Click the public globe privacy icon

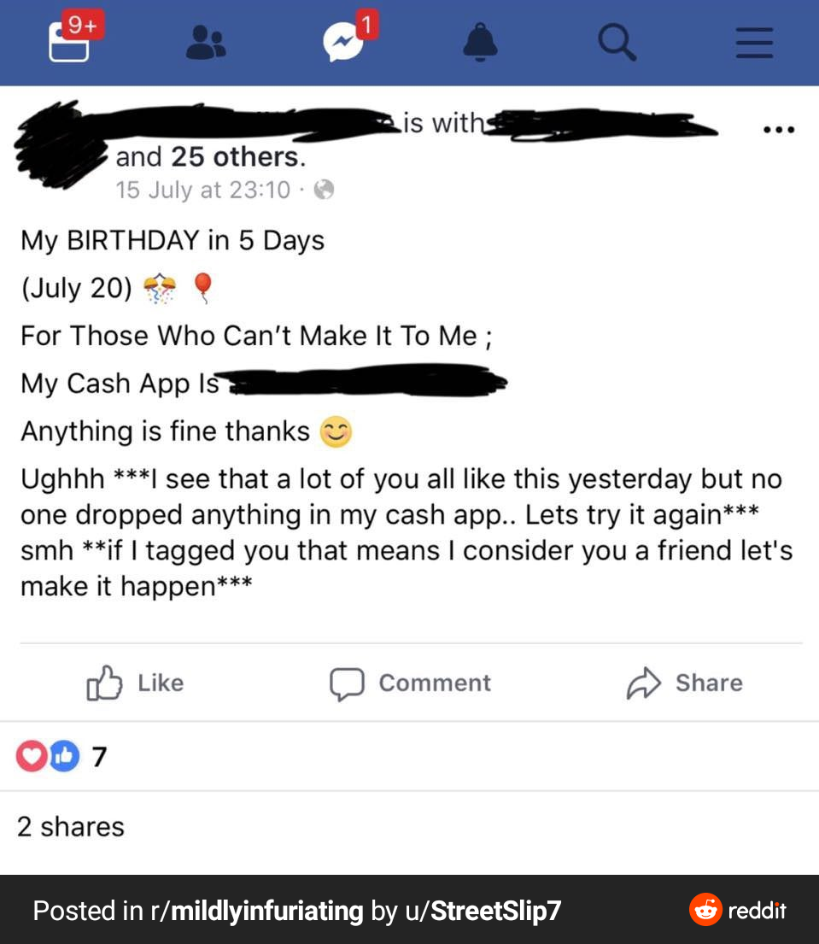click(324, 190)
